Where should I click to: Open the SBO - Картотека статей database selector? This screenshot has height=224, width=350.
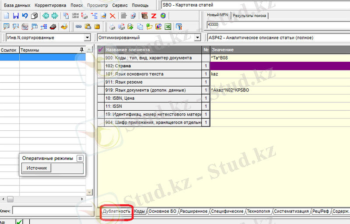pyautogui.click(x=255, y=5)
